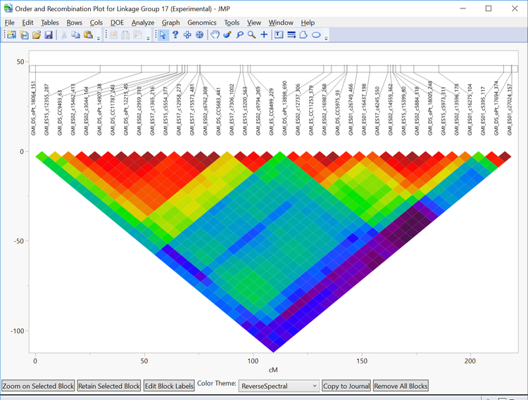
Task: Select the Crosshairs plus tool
Action: (264, 34)
